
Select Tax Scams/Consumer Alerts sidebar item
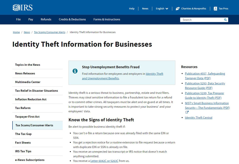click(38, 125)
